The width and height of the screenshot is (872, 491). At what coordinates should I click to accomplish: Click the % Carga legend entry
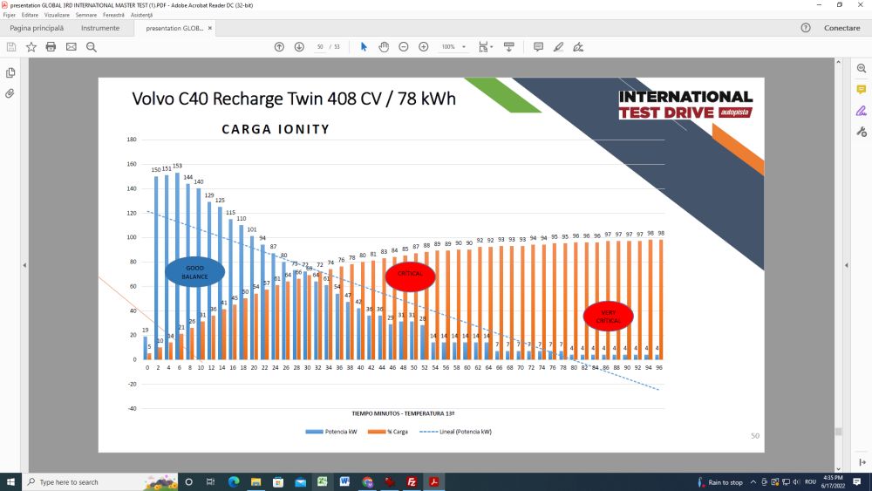pyautogui.click(x=388, y=432)
